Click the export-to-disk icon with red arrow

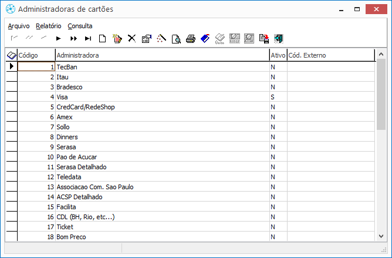pyautogui.click(x=264, y=39)
